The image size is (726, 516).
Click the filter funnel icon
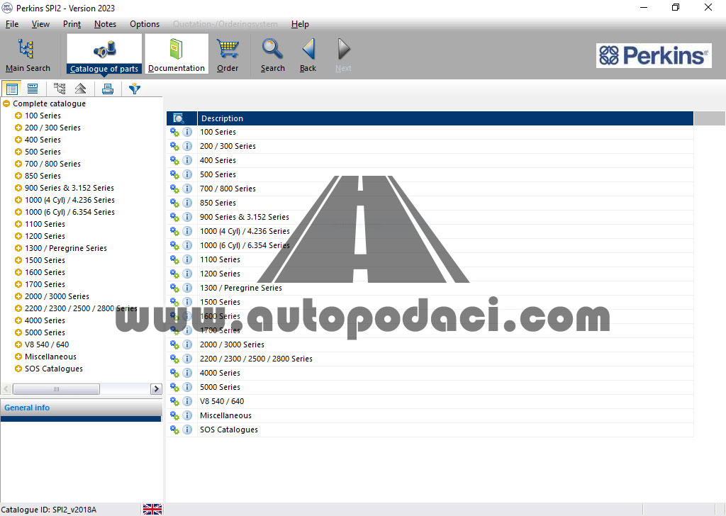tap(134, 88)
